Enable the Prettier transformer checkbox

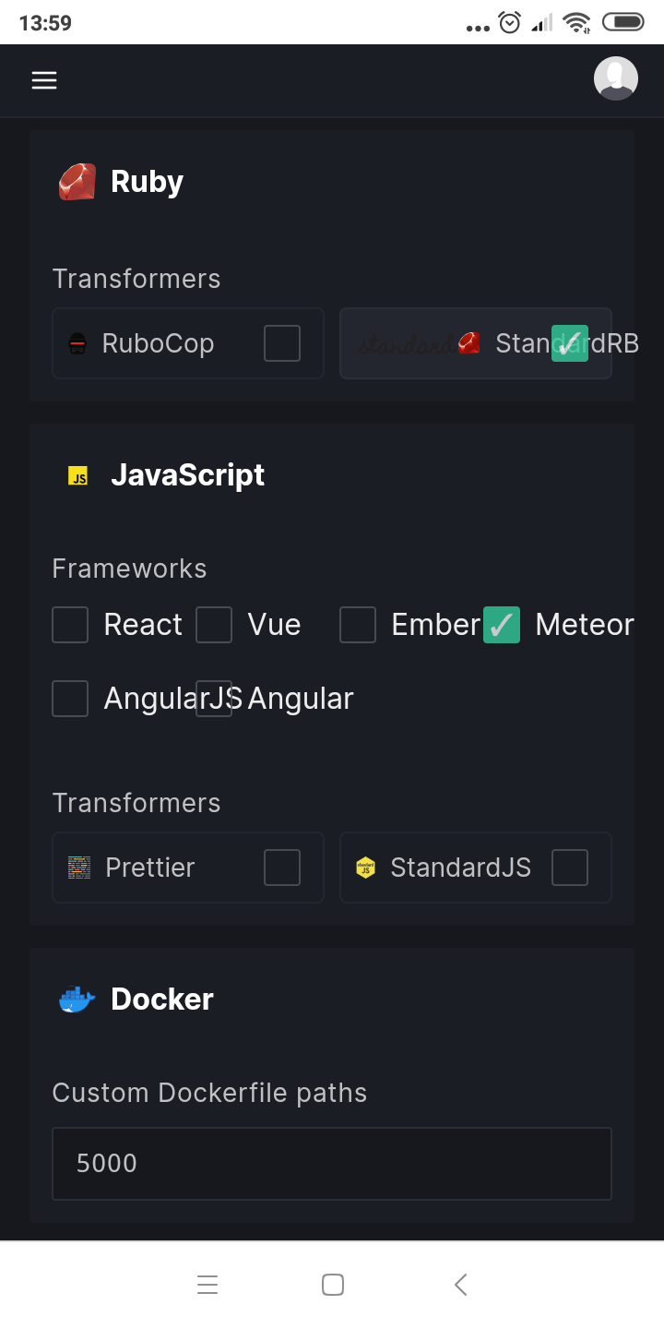[282, 868]
